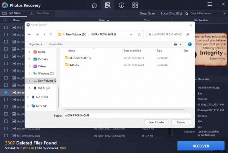Refresh the WORK FROM HOME folder view
This screenshot has height=153, width=228.
click(x=139, y=34)
